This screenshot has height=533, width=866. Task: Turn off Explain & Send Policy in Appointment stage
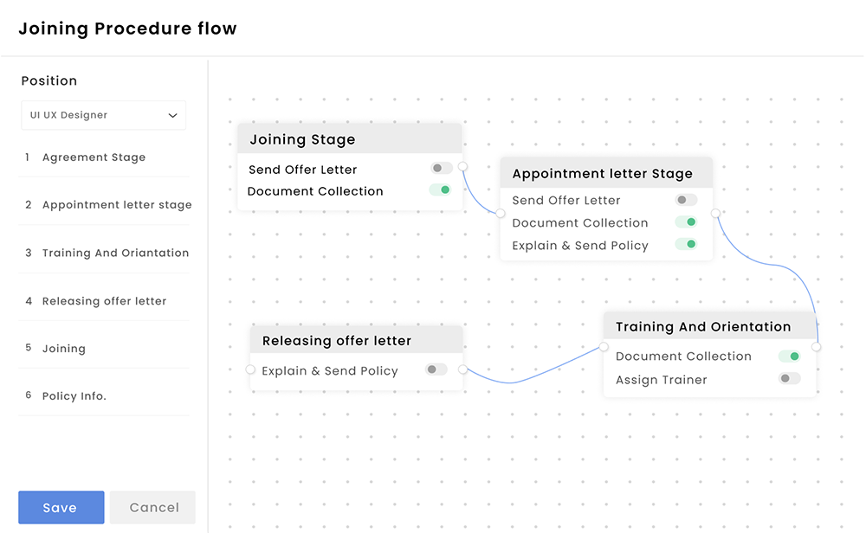pyautogui.click(x=687, y=245)
